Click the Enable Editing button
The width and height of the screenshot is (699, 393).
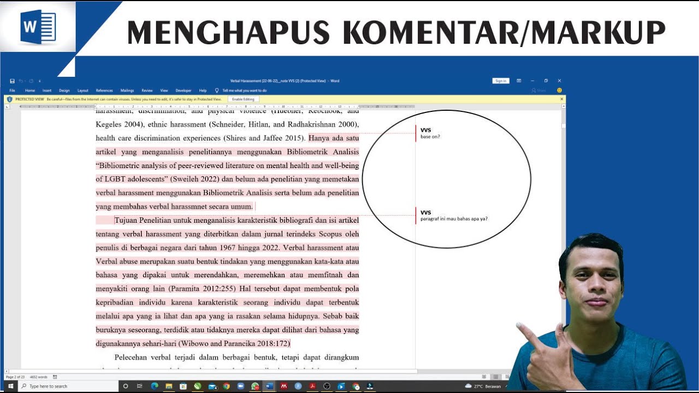click(x=244, y=99)
